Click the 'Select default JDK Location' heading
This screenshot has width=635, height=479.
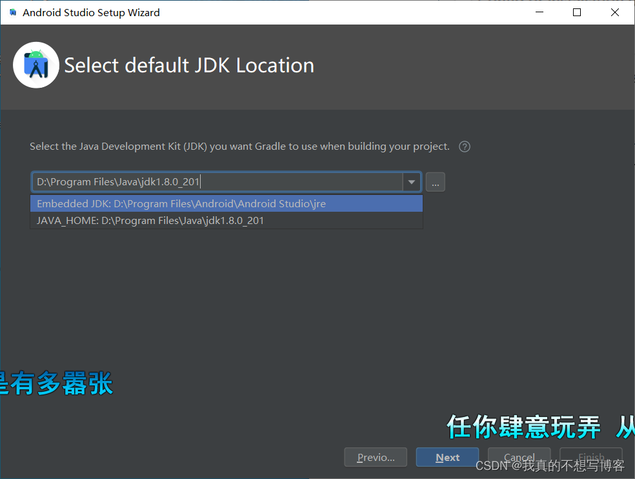coord(189,66)
